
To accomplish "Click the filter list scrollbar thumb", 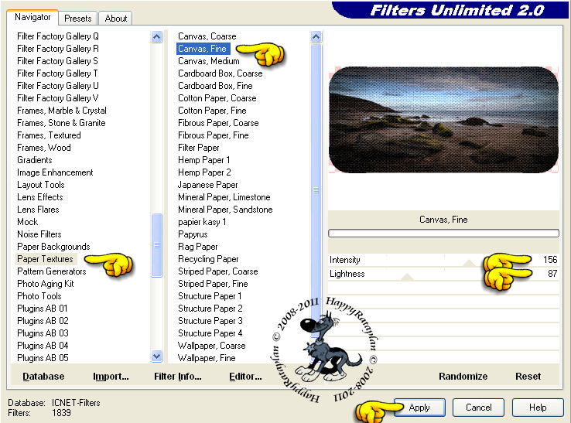I will [316, 189].
